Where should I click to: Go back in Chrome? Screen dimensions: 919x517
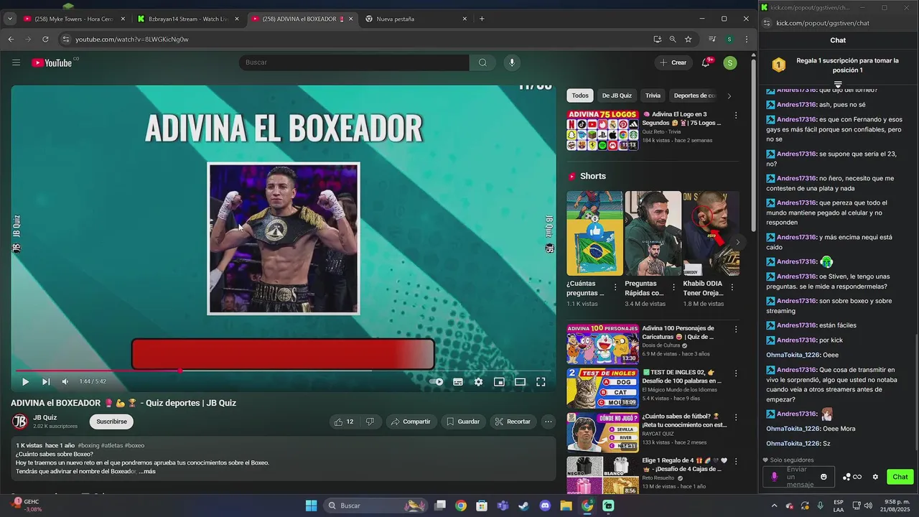tap(11, 39)
